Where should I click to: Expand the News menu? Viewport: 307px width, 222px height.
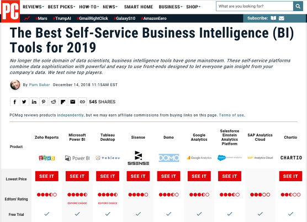[x=110, y=7]
